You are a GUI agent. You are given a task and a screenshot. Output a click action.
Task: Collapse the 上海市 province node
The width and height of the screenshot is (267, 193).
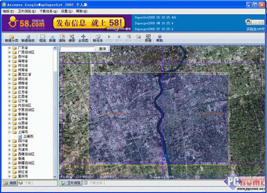[x=10, y=132]
